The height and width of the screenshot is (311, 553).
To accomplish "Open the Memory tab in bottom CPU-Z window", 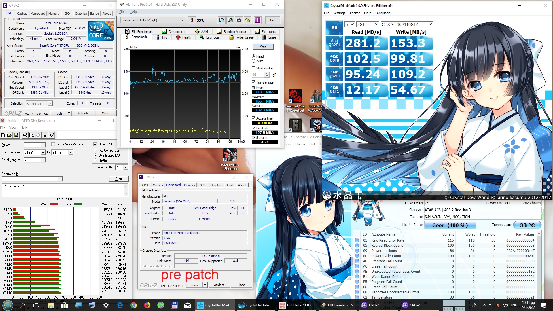I will pyautogui.click(x=190, y=185).
